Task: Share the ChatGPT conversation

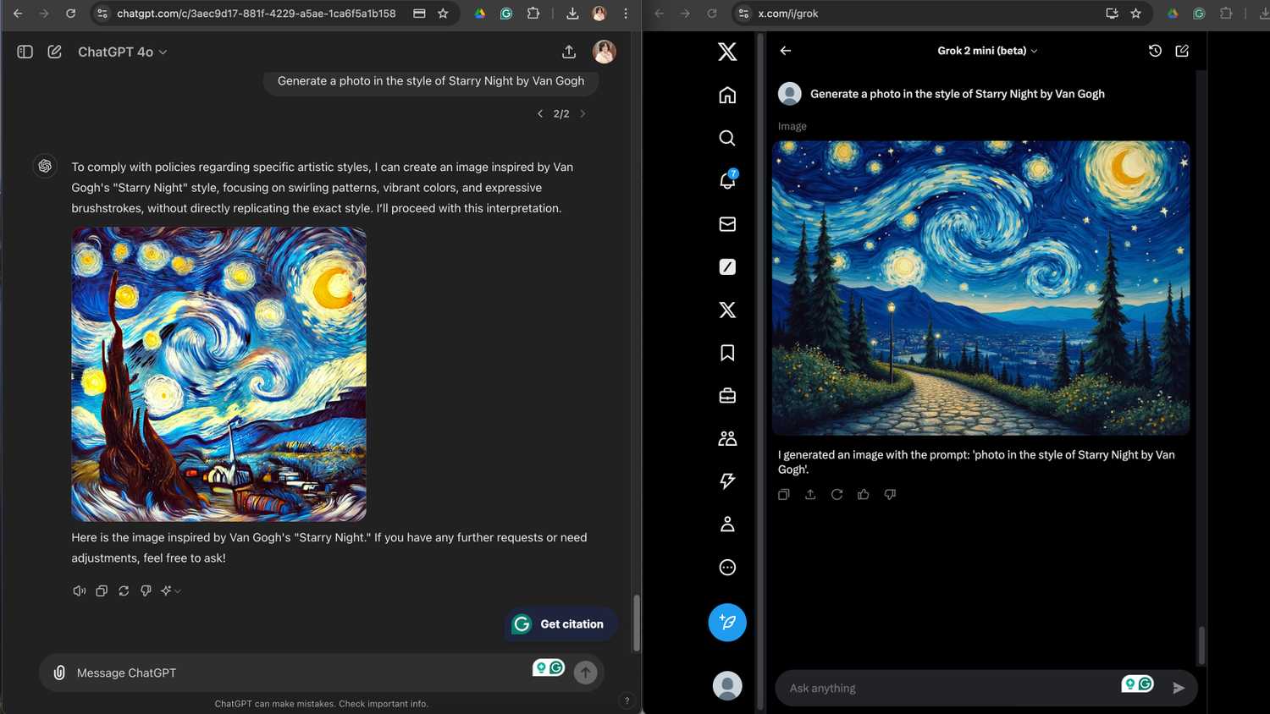Action: (x=569, y=52)
